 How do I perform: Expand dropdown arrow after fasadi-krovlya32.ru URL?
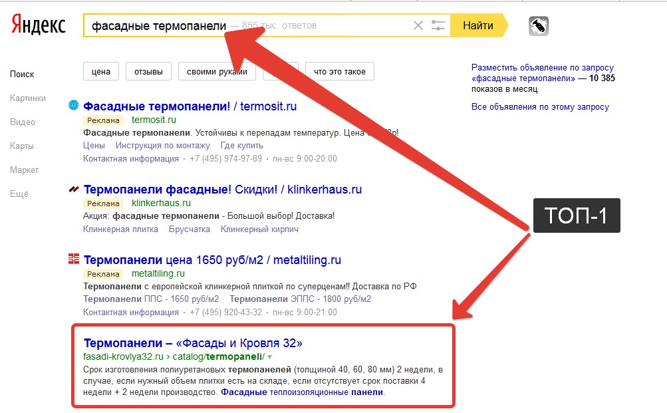[x=270, y=357]
